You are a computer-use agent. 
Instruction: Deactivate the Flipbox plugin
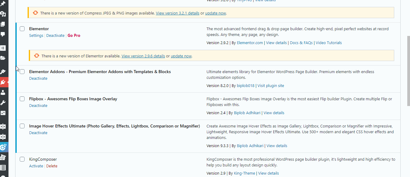pos(38,105)
